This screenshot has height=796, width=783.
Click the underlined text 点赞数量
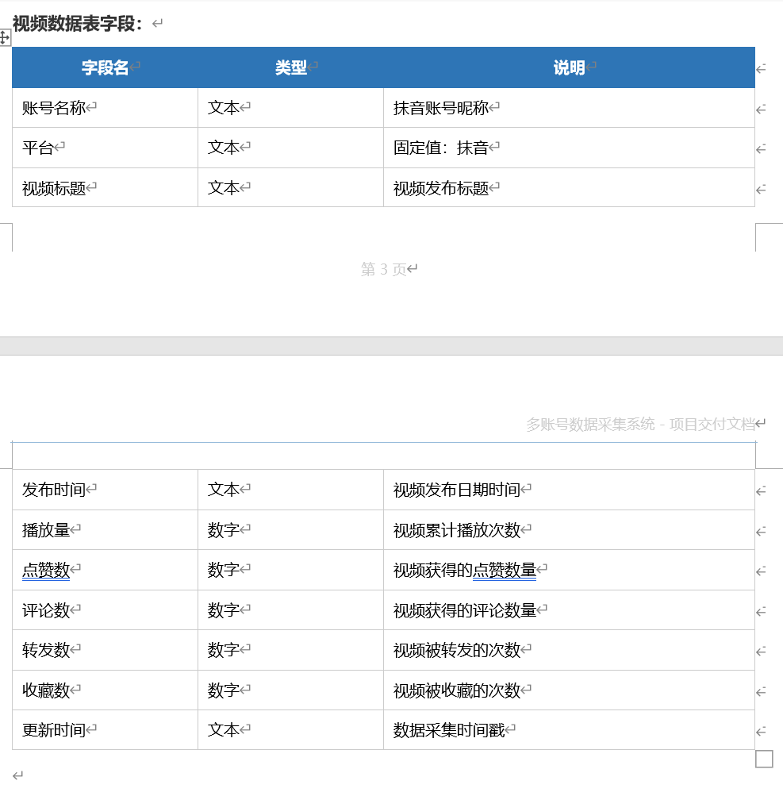tap(505, 570)
